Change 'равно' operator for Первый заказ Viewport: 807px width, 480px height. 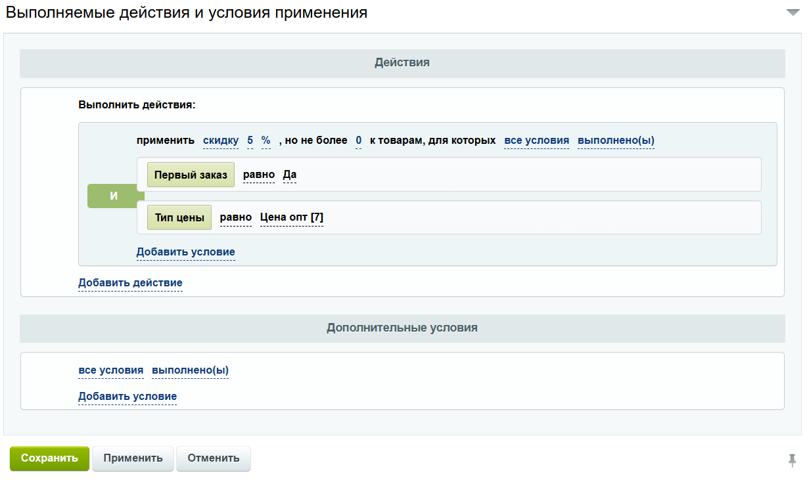(258, 175)
